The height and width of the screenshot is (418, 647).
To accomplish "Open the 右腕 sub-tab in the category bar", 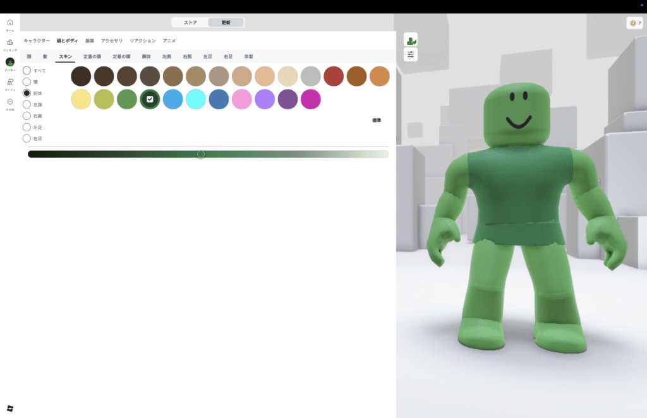I will [x=187, y=56].
